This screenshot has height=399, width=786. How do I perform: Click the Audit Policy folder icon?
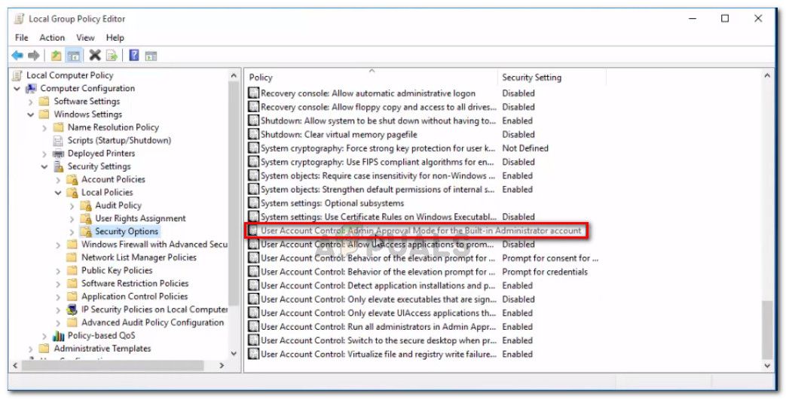86,206
